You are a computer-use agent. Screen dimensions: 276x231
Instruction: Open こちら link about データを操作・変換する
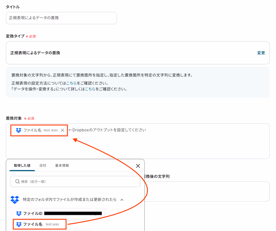click(x=90, y=89)
